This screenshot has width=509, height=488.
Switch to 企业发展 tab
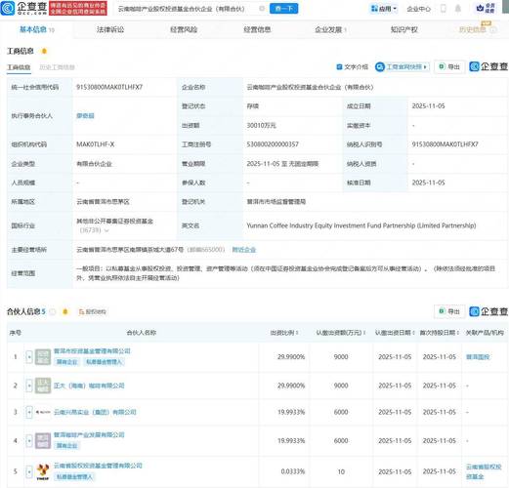330,29
